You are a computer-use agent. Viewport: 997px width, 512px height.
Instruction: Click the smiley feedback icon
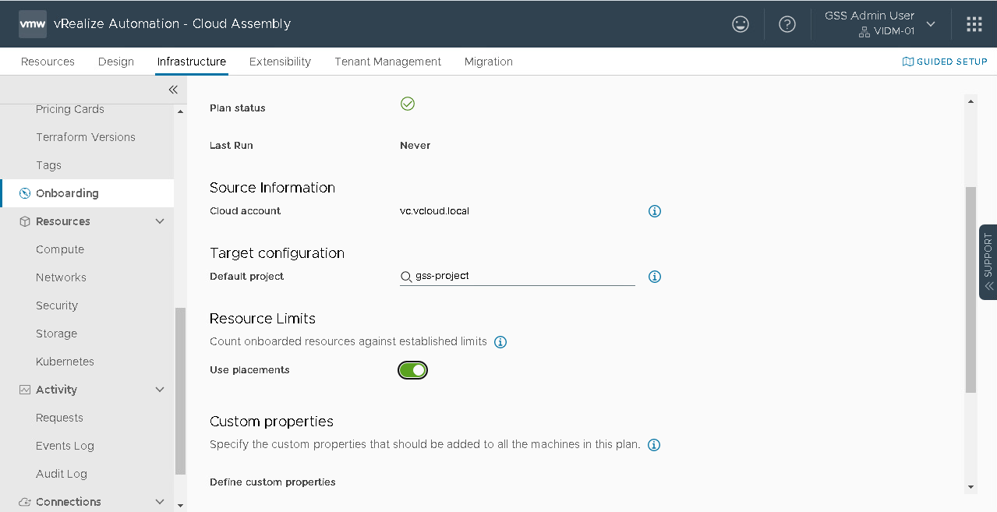740,24
